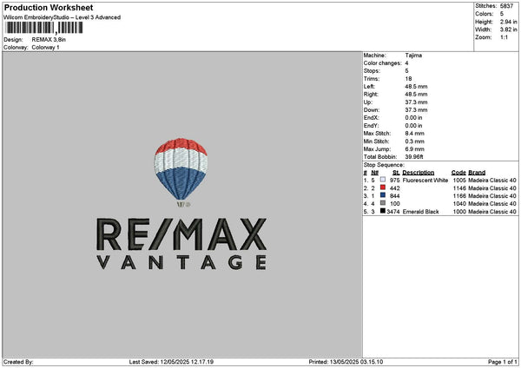Click the gray thread color swatch
Image resolution: width=521 pixels, height=368 pixels.
pyautogui.click(x=383, y=203)
